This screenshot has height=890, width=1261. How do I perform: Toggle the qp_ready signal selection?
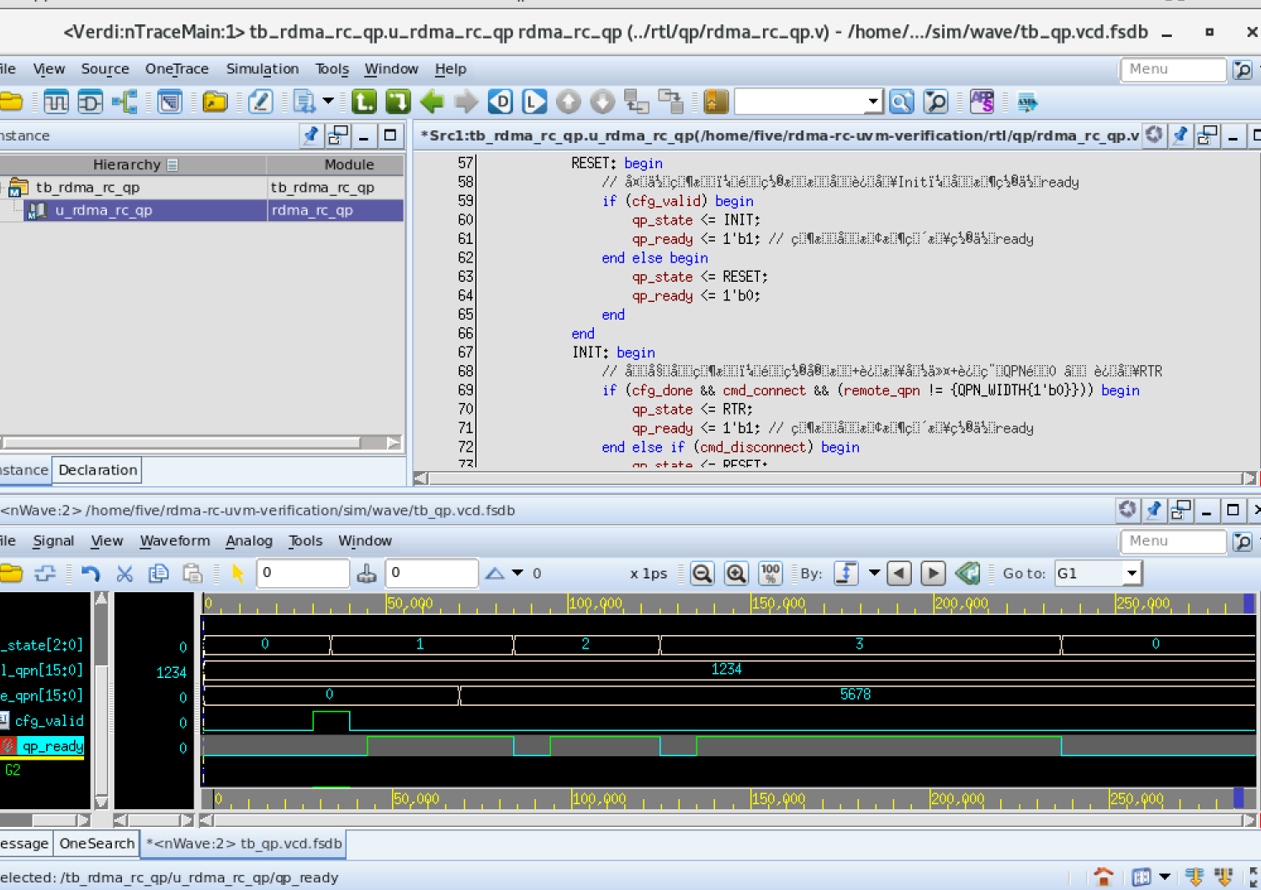click(x=50, y=746)
